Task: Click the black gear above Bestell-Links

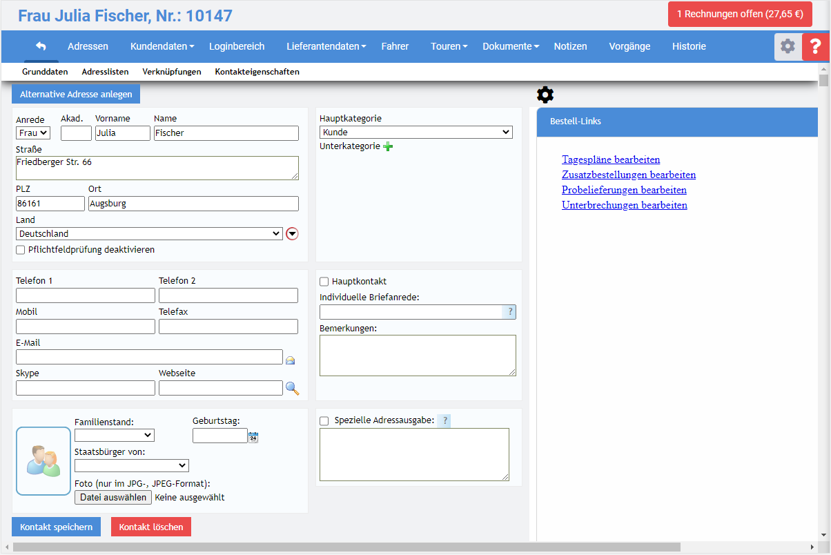Action: 545,95
